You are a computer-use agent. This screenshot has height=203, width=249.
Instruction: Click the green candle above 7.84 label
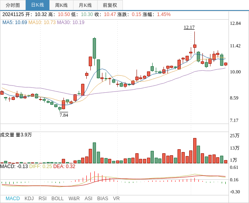click(60, 109)
